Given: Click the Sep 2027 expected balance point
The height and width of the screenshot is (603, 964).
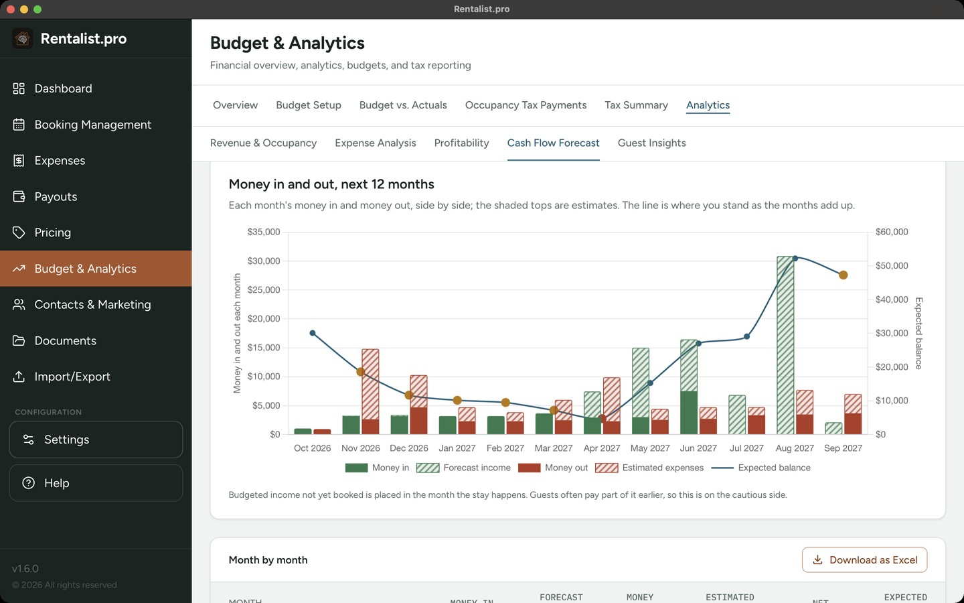Looking at the screenshot, I should click(843, 275).
